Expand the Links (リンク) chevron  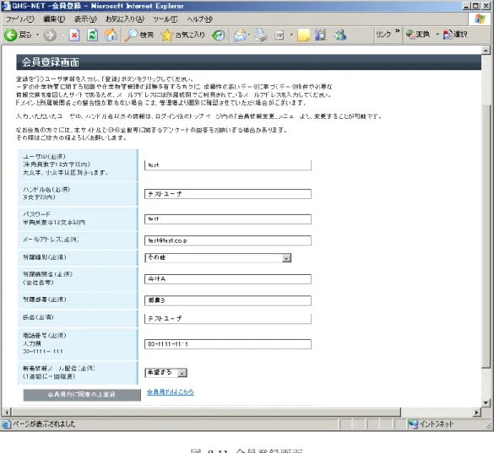click(398, 31)
